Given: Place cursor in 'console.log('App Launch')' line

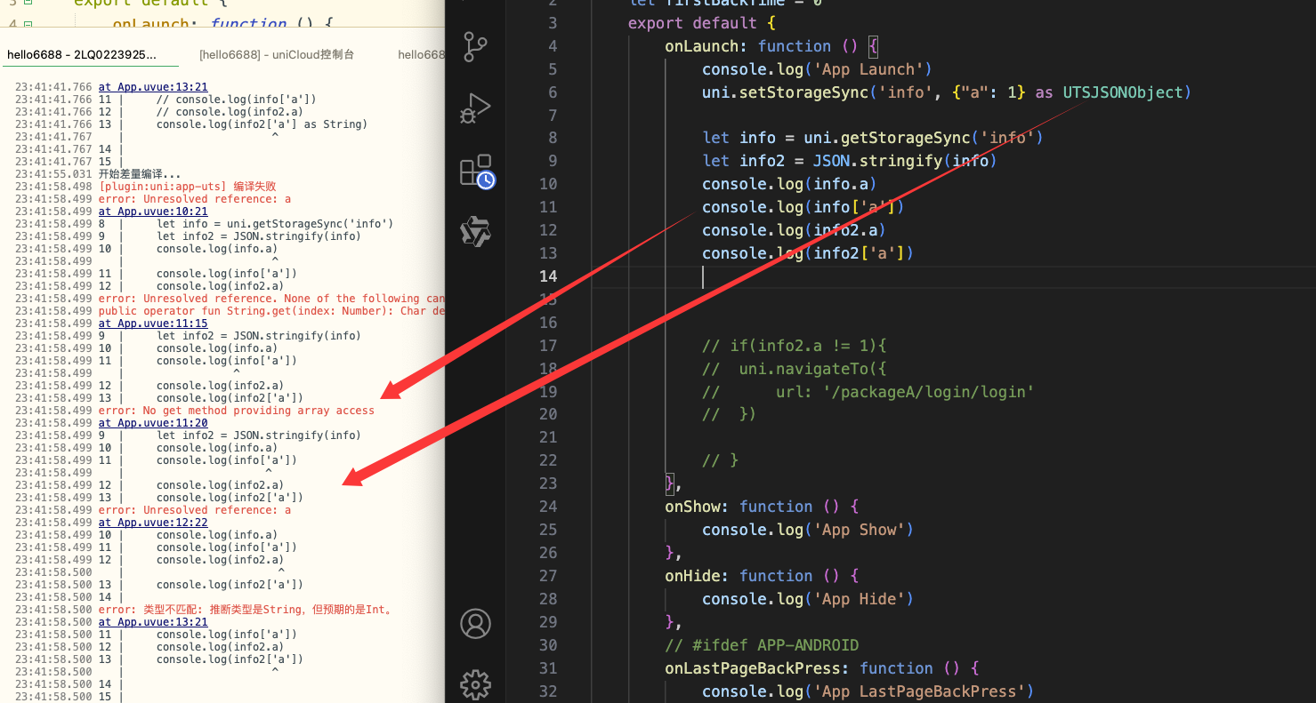Looking at the screenshot, I should coord(817,69).
